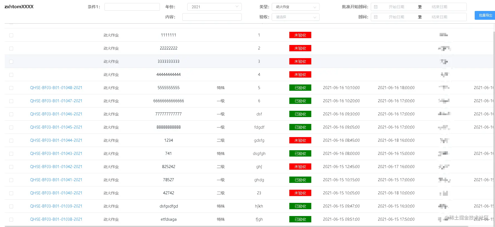Click the 内容 input field
Screen dimensions: 495x227
pos(212,17)
